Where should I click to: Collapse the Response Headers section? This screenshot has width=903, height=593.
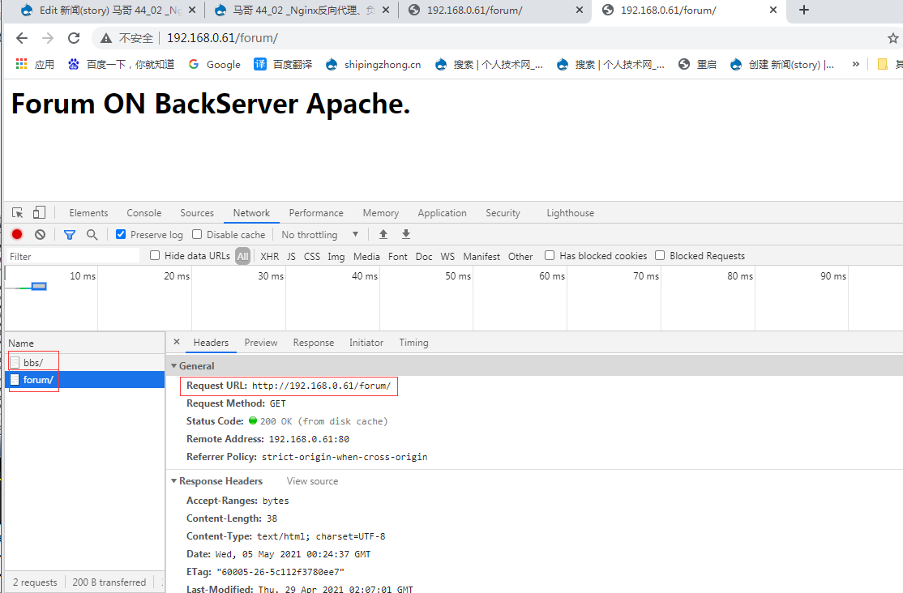coord(173,481)
